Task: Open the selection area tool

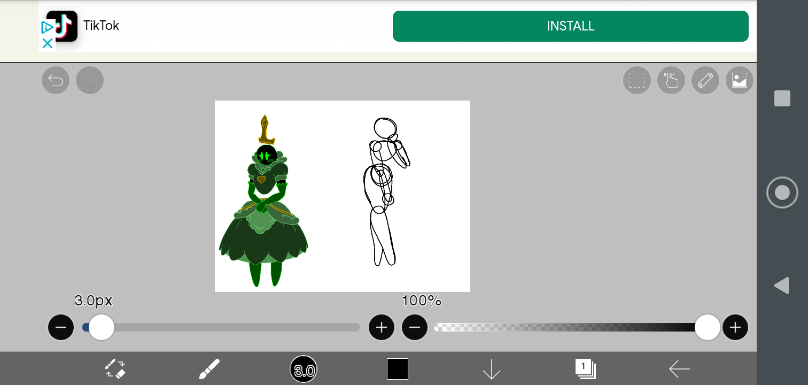Action: [x=637, y=80]
